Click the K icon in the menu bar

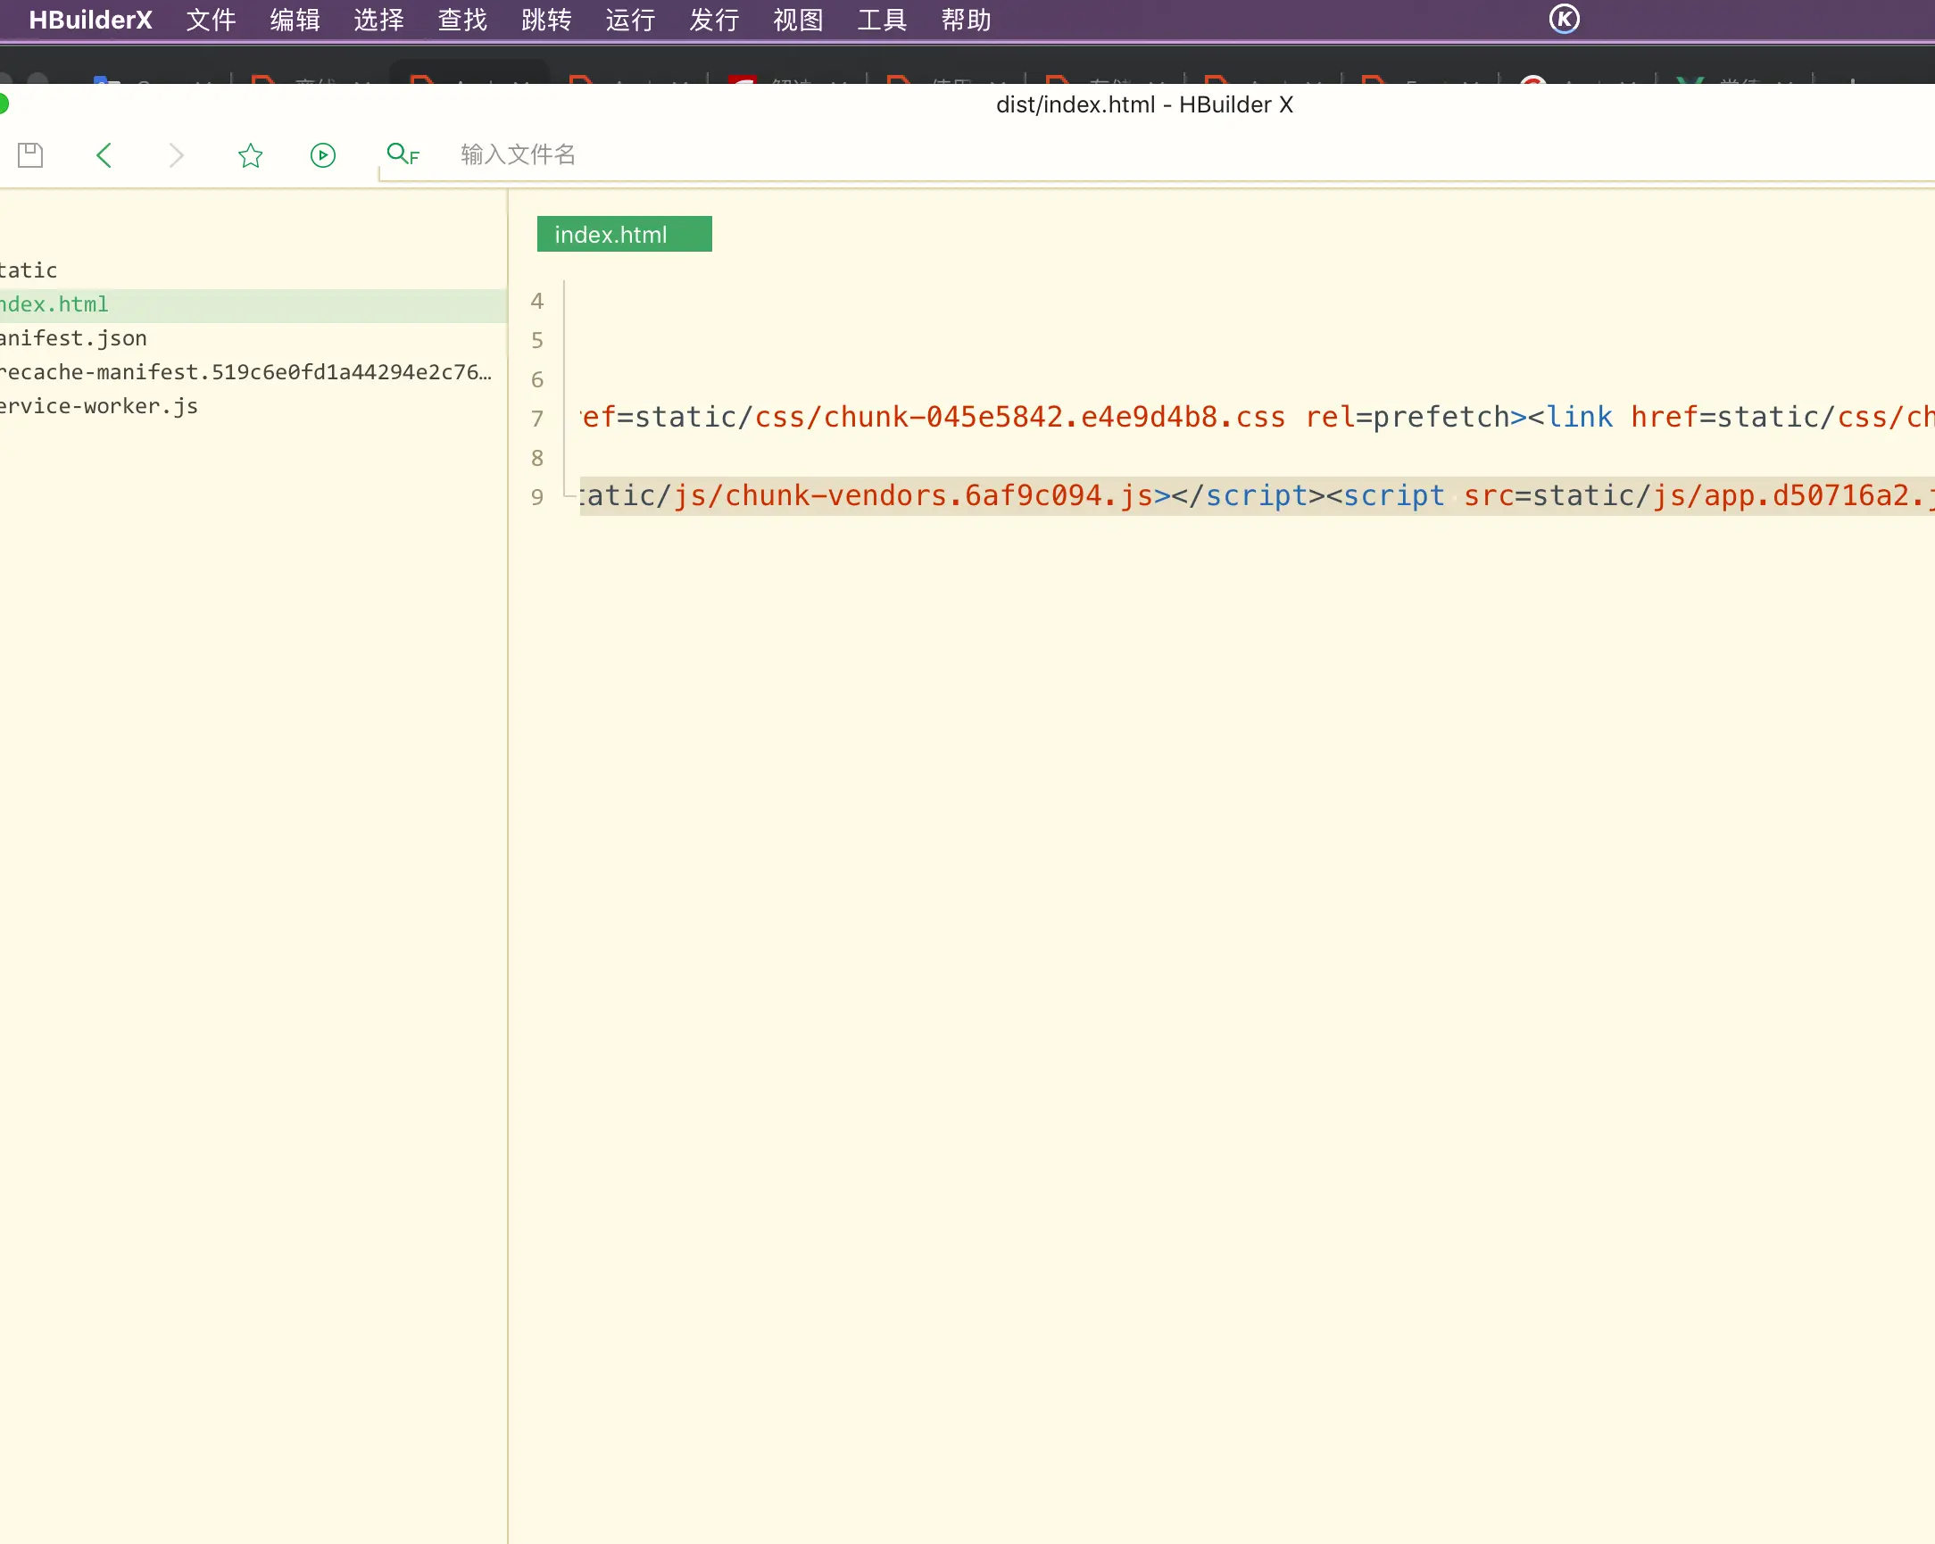point(1564,19)
